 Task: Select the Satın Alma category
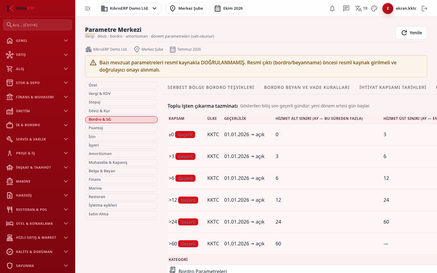121,214
